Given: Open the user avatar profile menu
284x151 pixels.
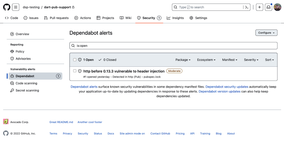Looking at the screenshot, I should point(277,7).
